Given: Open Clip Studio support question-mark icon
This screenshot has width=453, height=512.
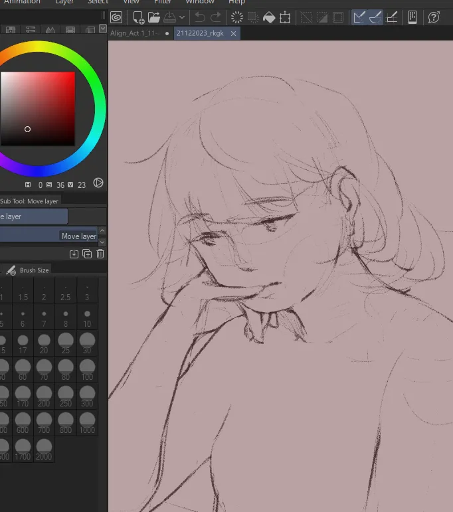Looking at the screenshot, I should pos(434,17).
